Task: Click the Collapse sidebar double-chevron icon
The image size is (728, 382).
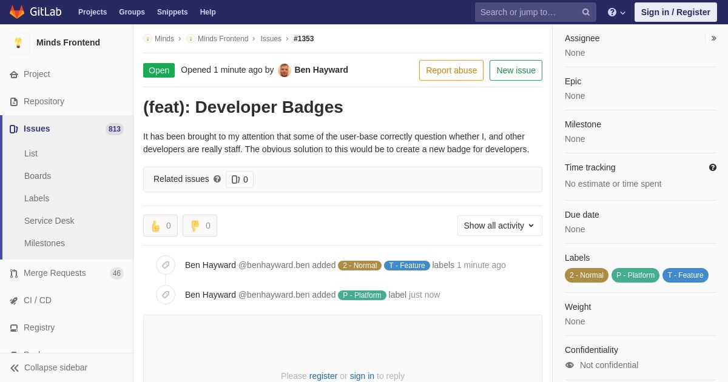Action: tap(15, 368)
